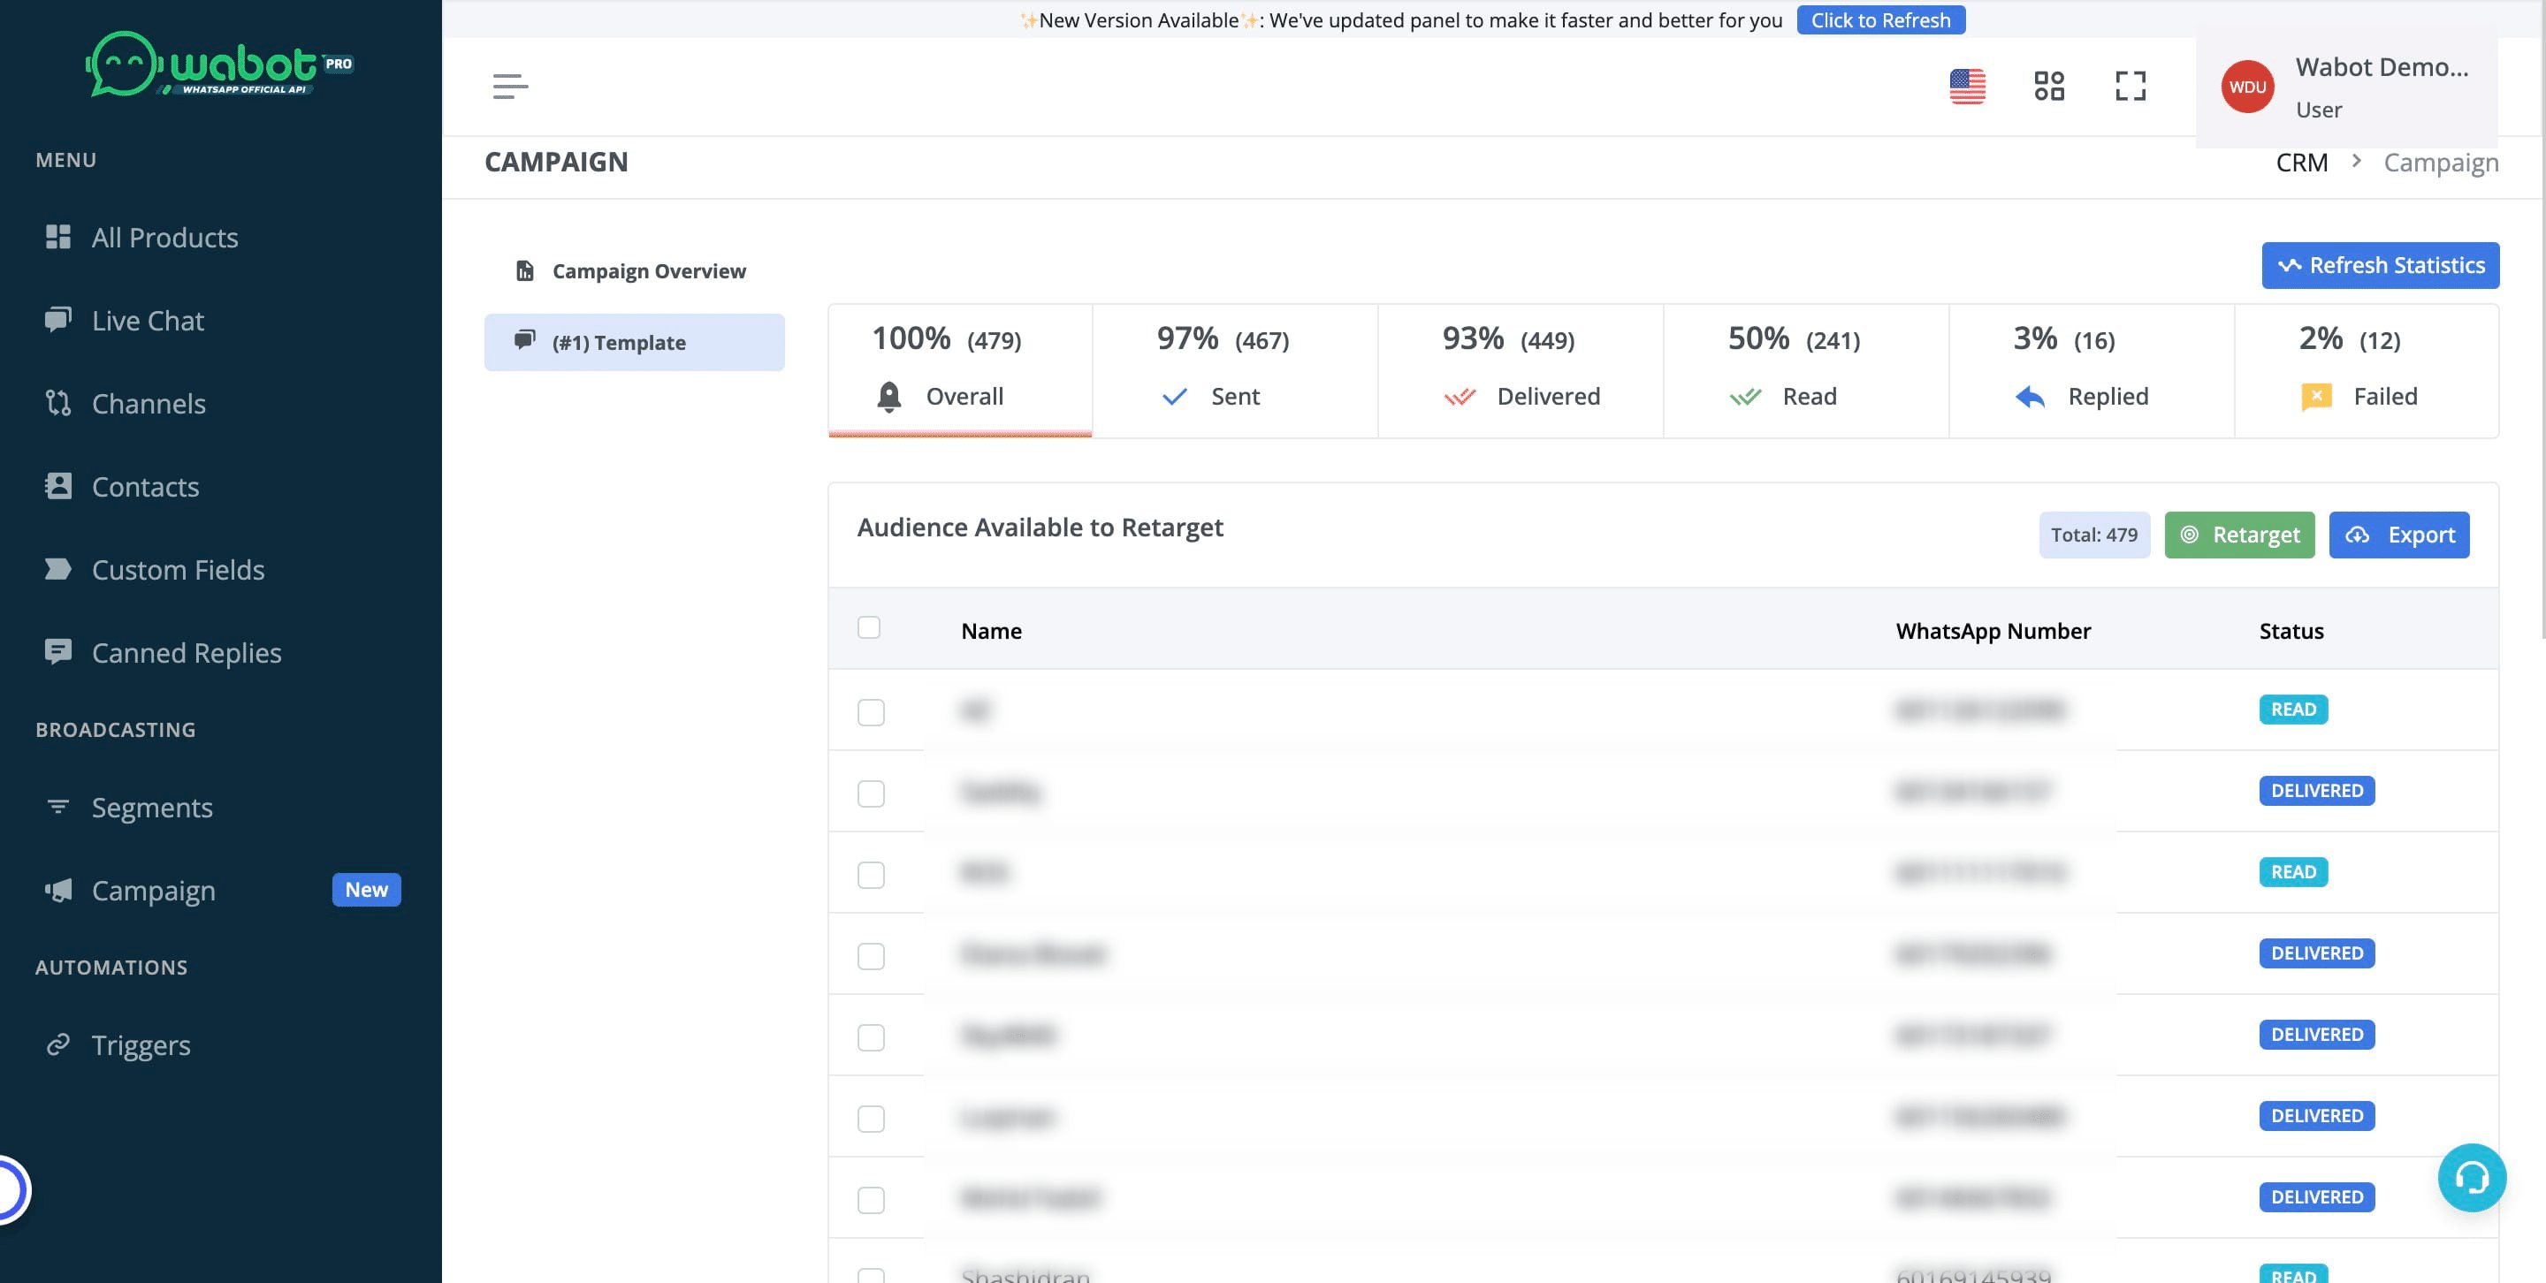Open language selector US flag

point(1967,86)
